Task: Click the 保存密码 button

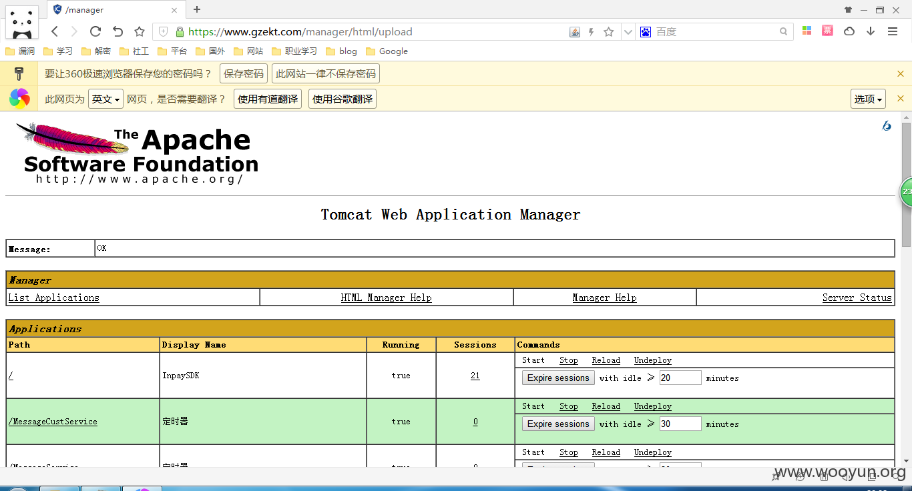Action: click(x=244, y=74)
